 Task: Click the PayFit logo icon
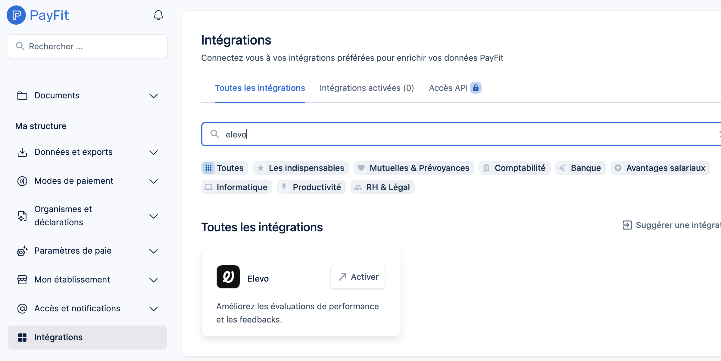point(16,15)
